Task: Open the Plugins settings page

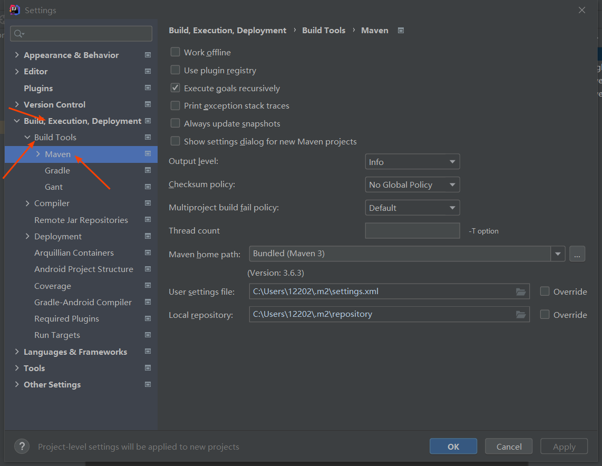Action: 38,88
